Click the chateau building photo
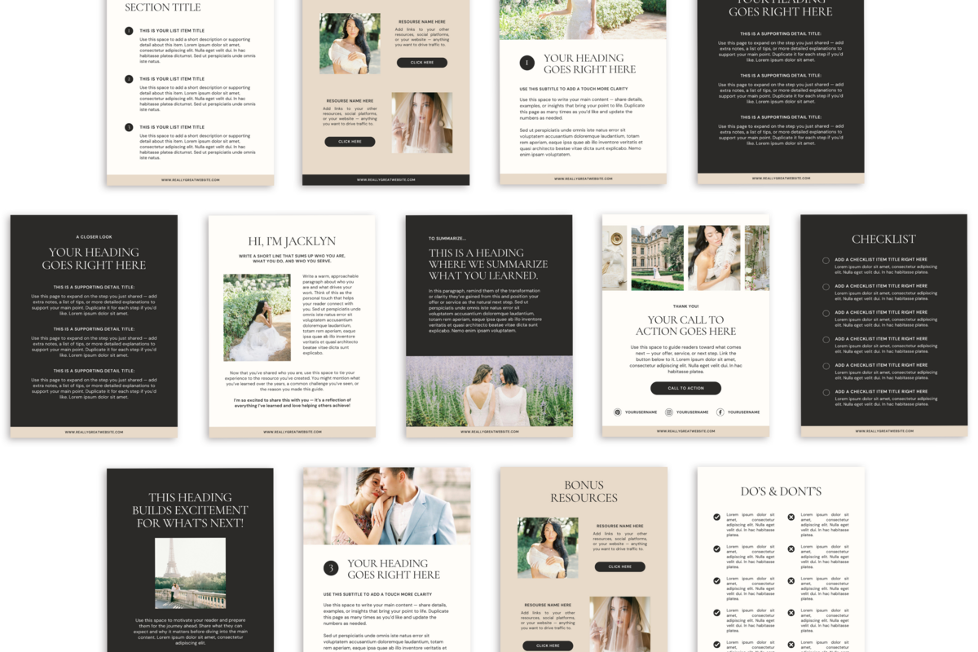The width and height of the screenshot is (978, 652). 657,258
